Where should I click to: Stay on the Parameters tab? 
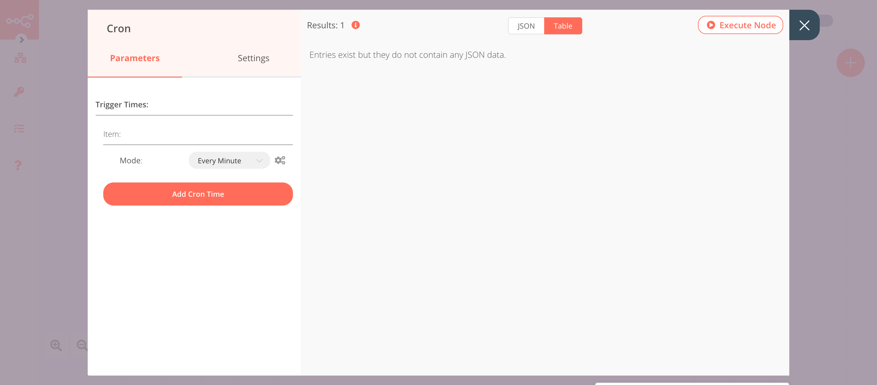tap(135, 58)
